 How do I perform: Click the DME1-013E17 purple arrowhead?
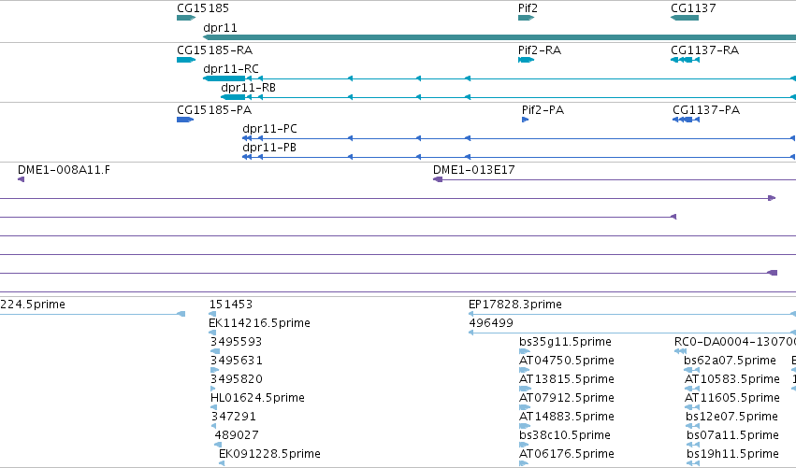point(438,179)
